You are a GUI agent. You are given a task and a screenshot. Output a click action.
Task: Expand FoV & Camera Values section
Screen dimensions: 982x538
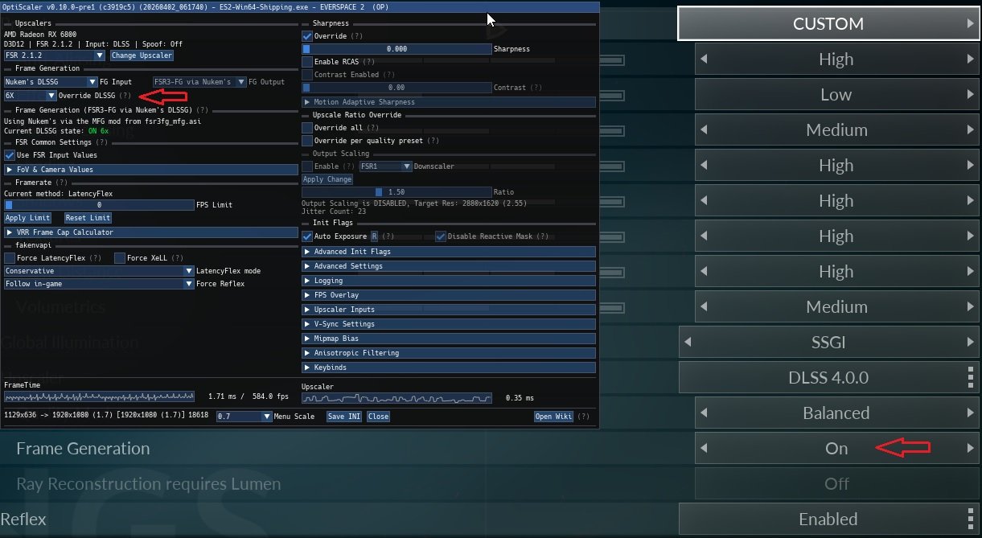tap(151, 170)
